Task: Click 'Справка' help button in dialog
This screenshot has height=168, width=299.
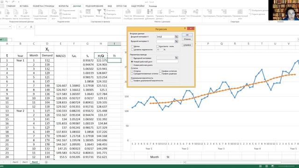Action: [x=187, y=45]
